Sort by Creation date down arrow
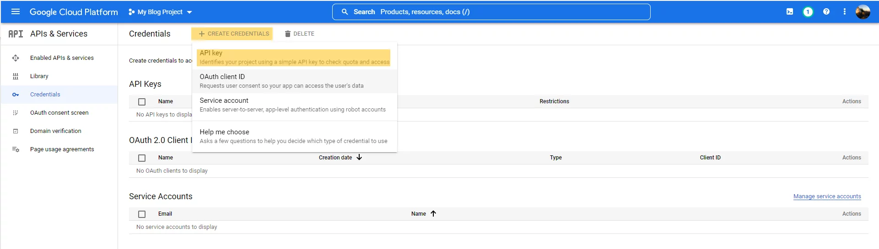 (x=359, y=157)
